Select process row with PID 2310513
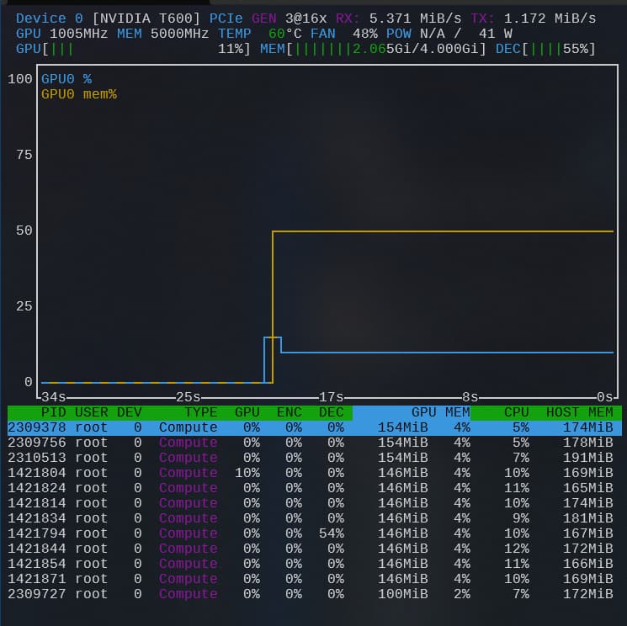Image resolution: width=627 pixels, height=626 pixels. 313,458
